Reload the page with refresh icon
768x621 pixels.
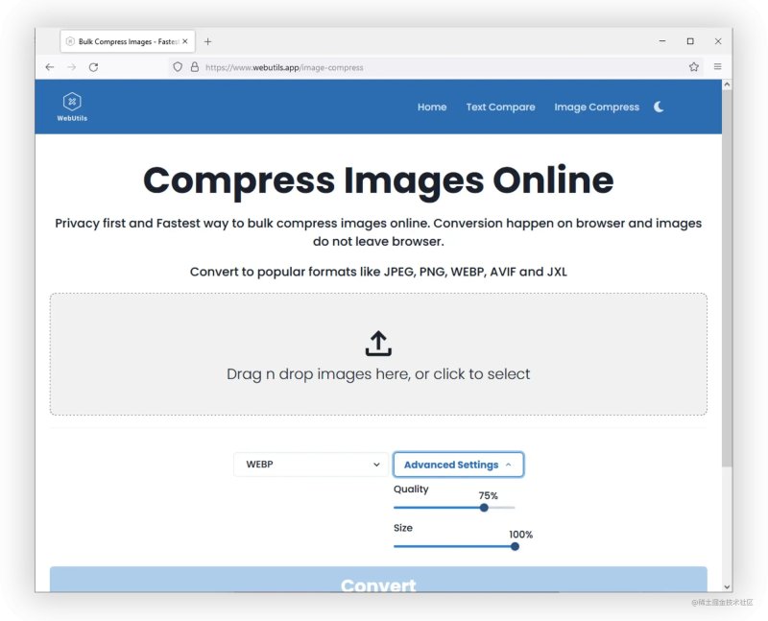point(93,67)
